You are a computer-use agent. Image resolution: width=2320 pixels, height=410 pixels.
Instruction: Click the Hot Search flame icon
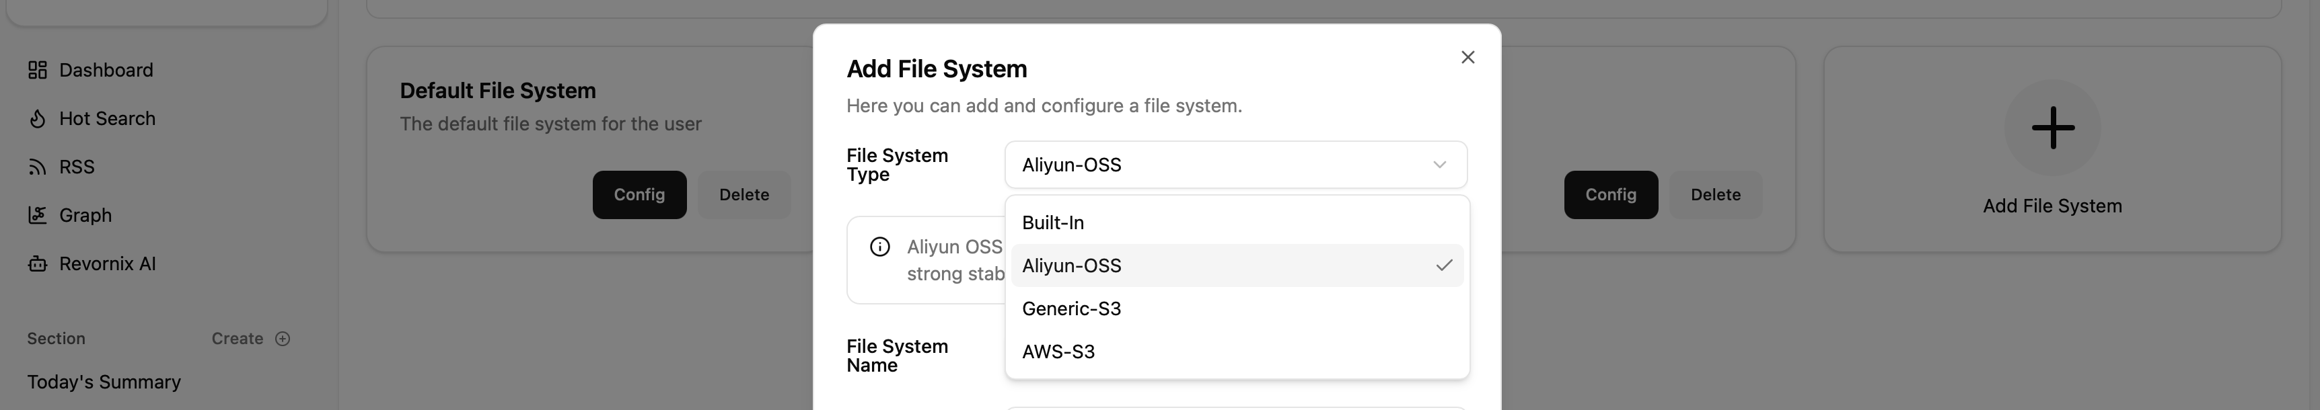[x=37, y=119]
